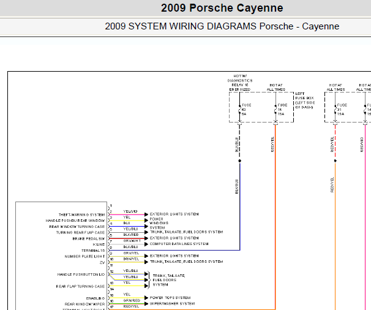Select the 'THEFT-WARNING SYSTEM' pin label
Viewport: 371px width, 310px height.
[x=81, y=215]
